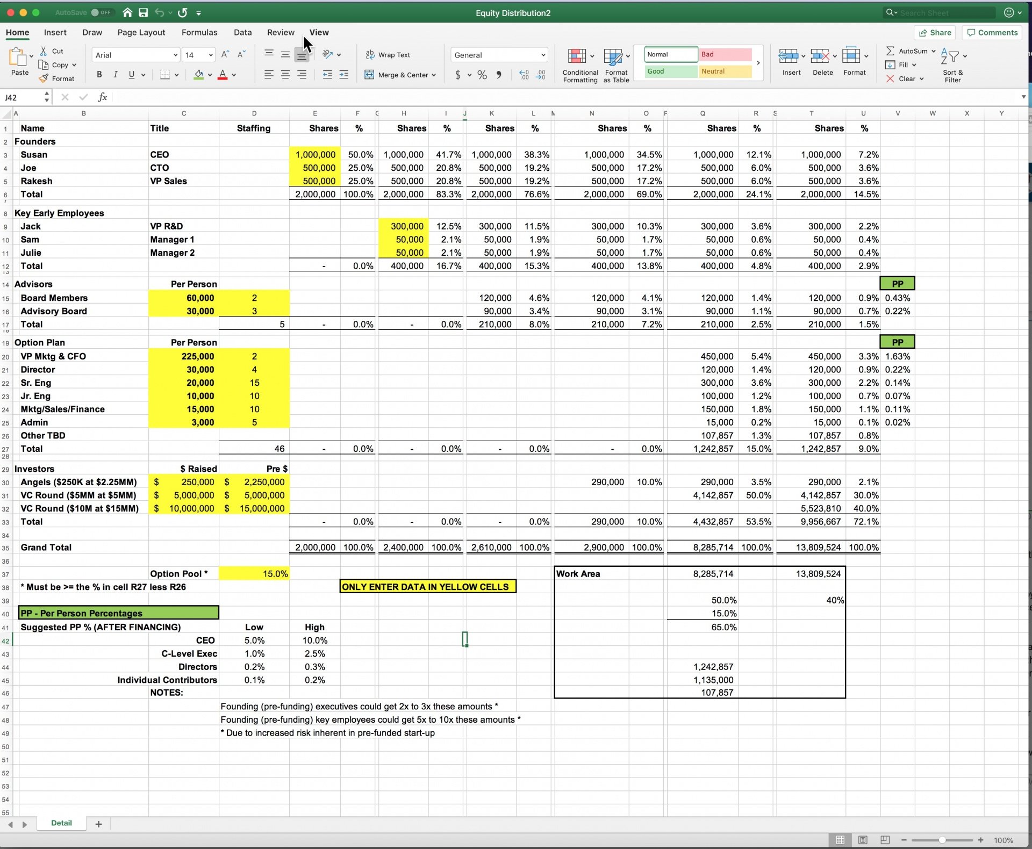Open the Comments button
Viewport: 1032px width, 849px height.
pyautogui.click(x=992, y=32)
